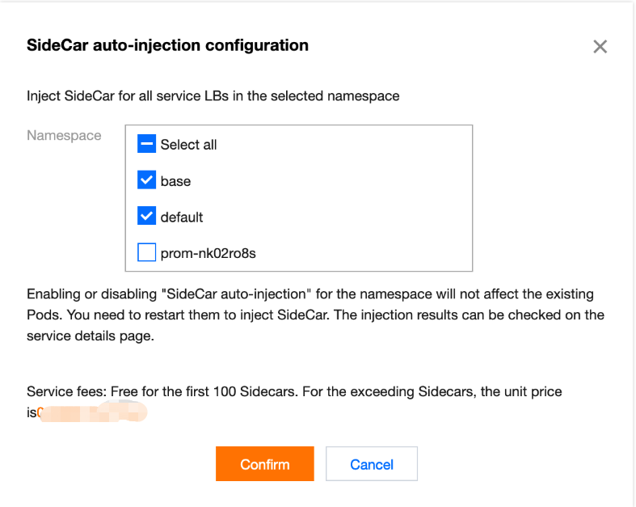
Task: Toggle the Select all checkbox
Action: coord(146,145)
